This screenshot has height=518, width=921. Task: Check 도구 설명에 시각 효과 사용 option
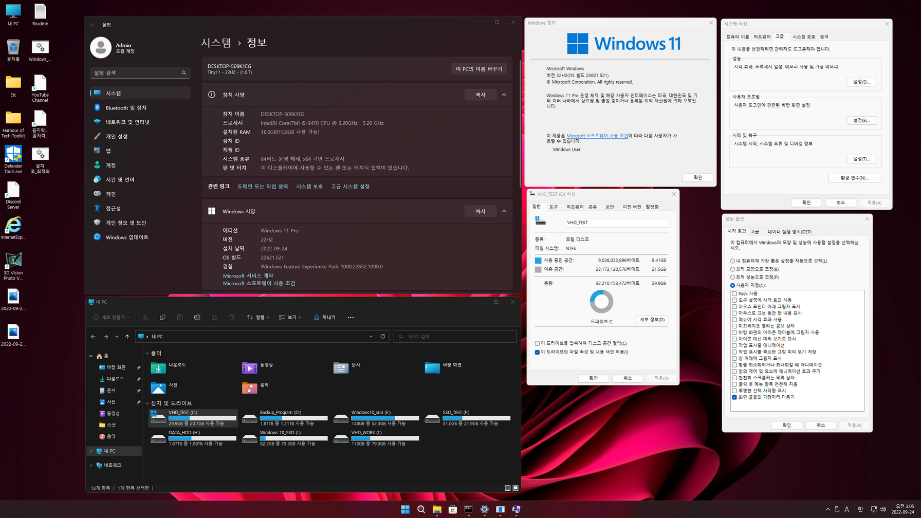pyautogui.click(x=734, y=300)
